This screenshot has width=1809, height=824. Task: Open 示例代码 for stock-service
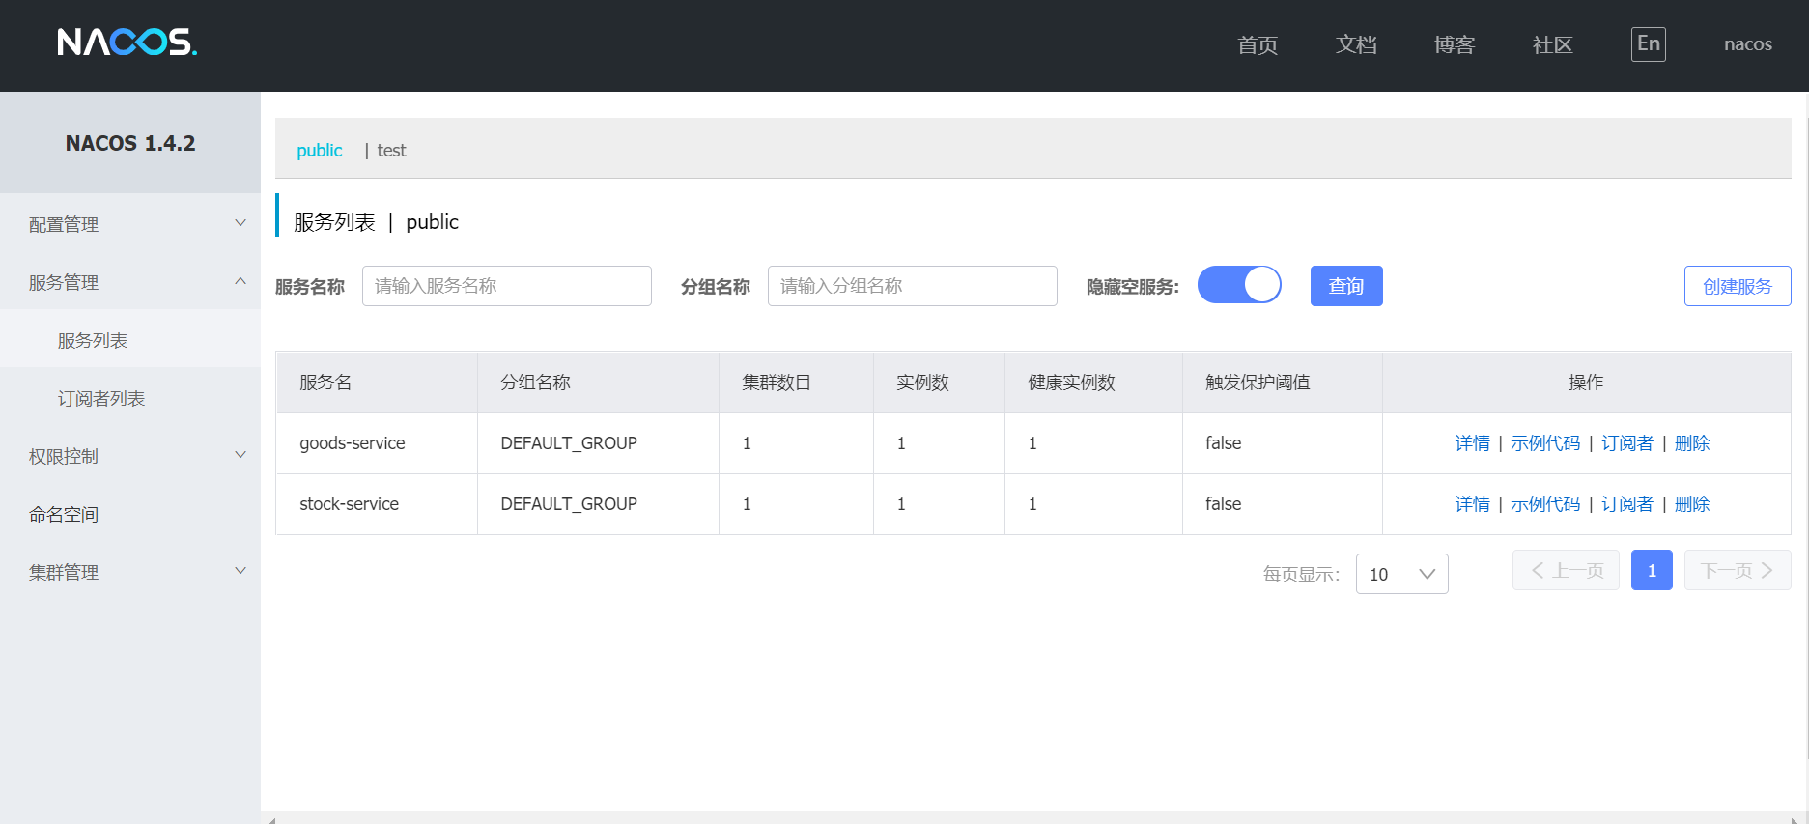coord(1545,504)
